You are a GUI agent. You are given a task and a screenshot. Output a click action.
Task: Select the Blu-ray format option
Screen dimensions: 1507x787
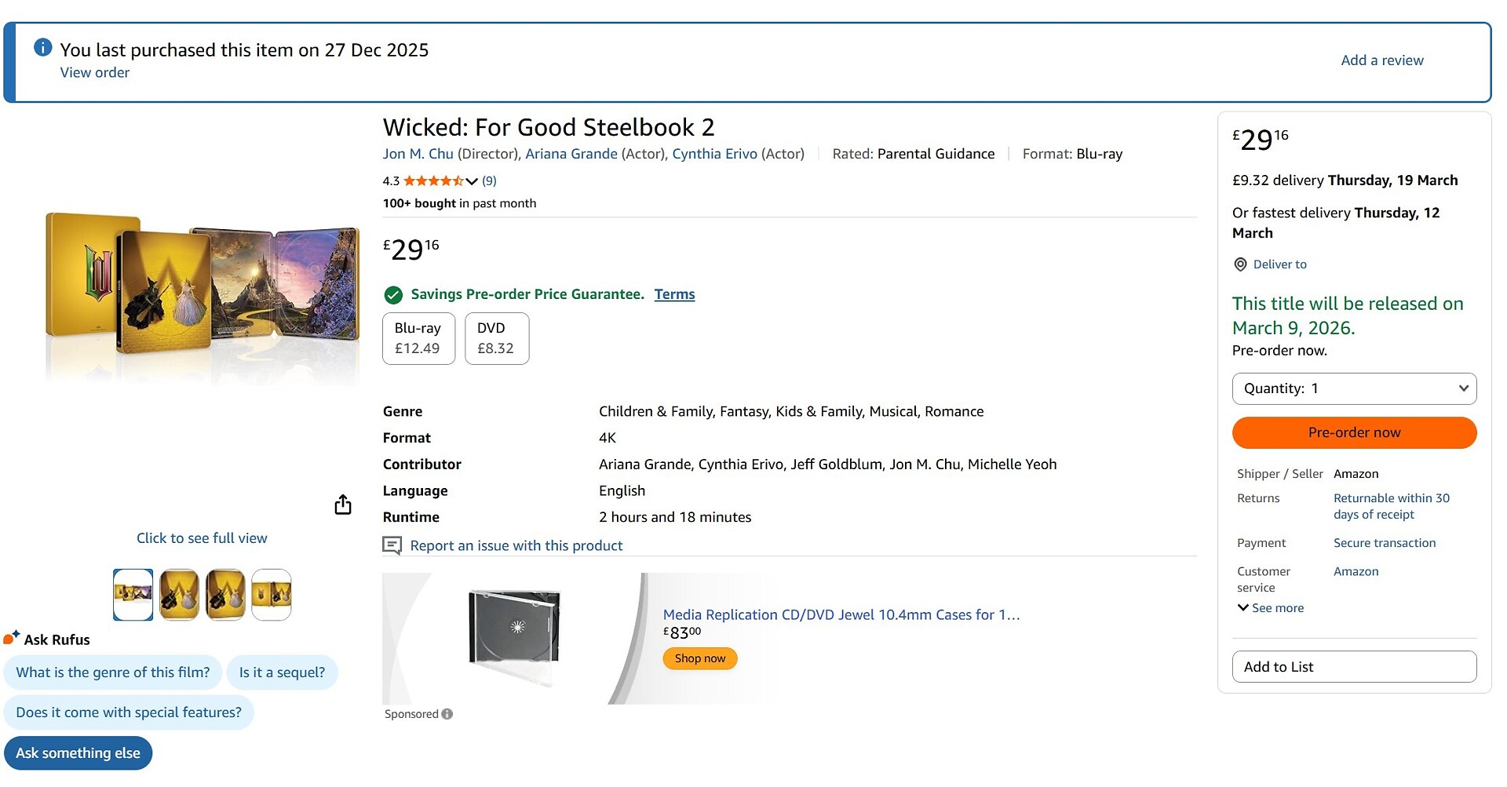[x=418, y=338]
